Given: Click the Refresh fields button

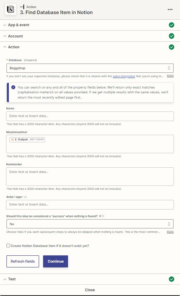Looking at the screenshot, I should click(x=23, y=261).
